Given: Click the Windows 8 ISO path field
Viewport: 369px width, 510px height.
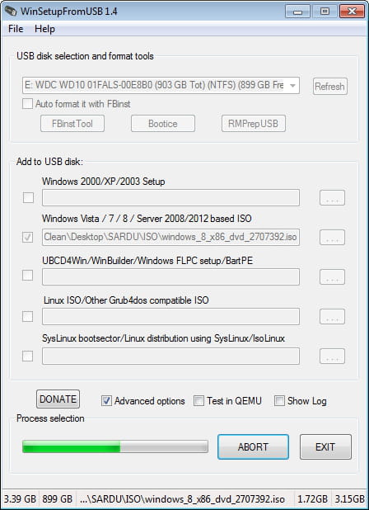Looking at the screenshot, I should (170, 237).
